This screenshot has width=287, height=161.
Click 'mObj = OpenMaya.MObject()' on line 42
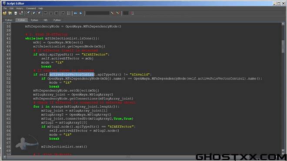click(x=58, y=43)
